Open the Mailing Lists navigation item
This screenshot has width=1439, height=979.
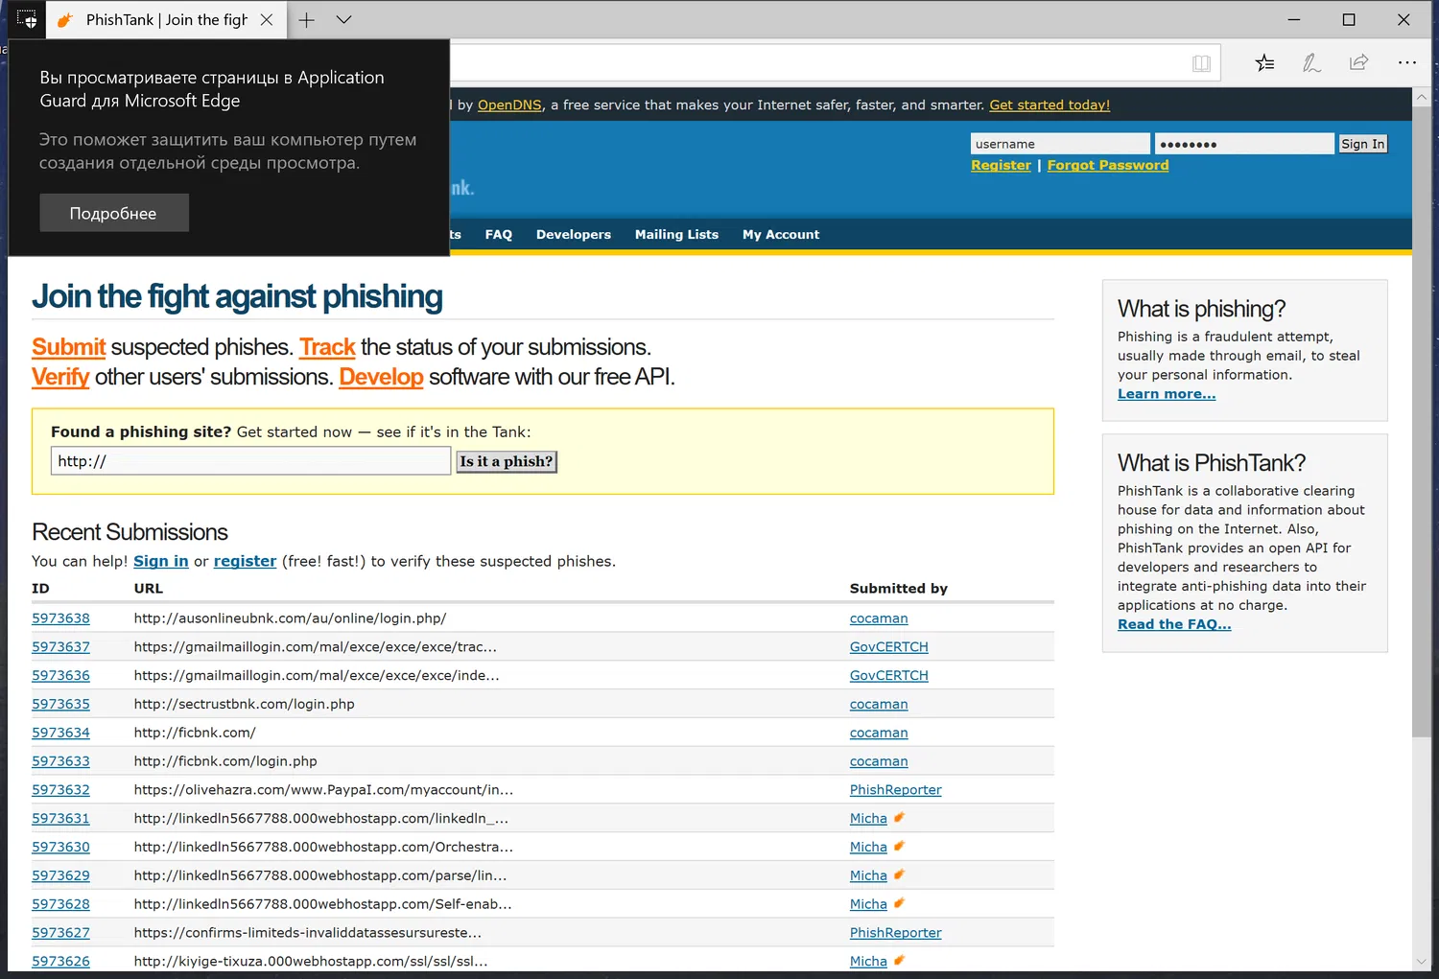[676, 234]
